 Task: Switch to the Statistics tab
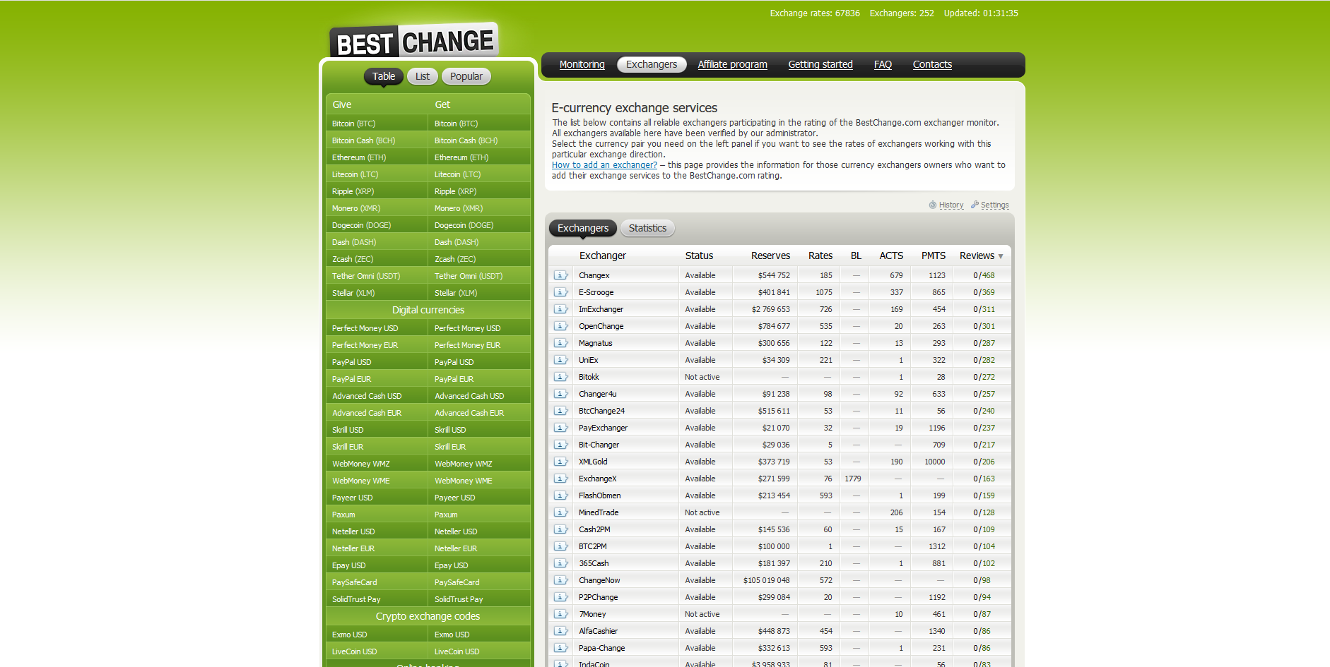click(x=647, y=228)
